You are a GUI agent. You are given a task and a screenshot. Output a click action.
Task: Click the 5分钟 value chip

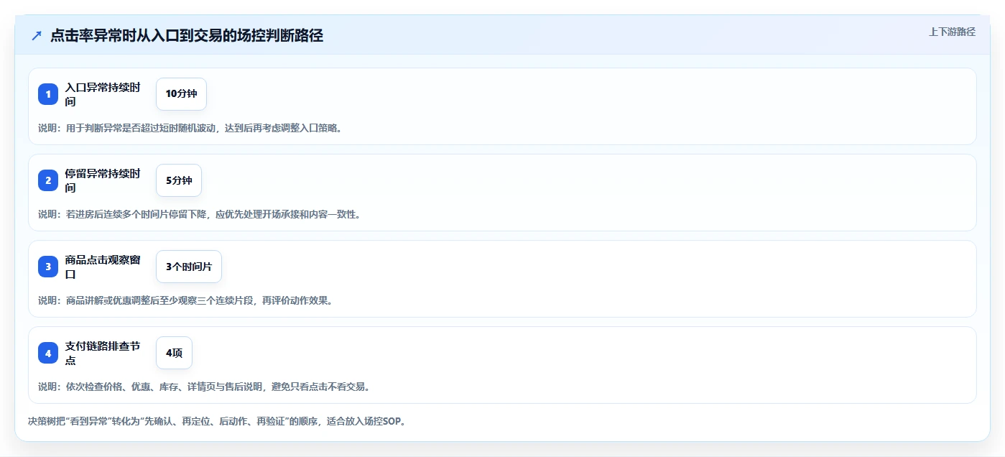(x=179, y=180)
